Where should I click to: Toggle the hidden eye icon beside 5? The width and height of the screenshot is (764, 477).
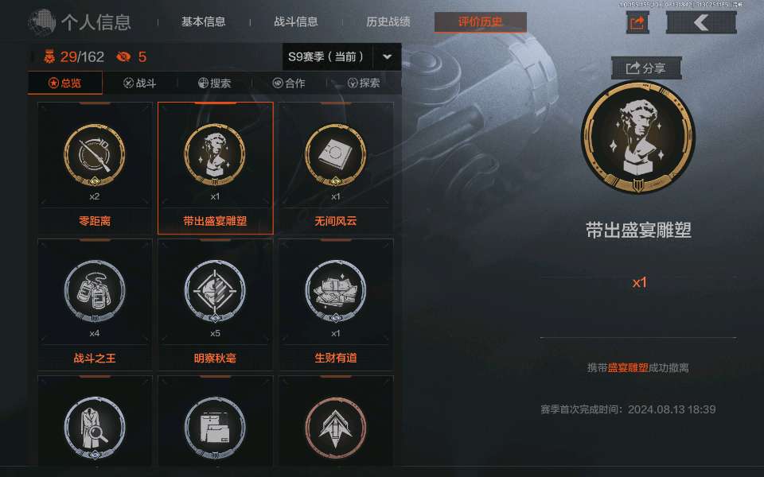point(123,57)
